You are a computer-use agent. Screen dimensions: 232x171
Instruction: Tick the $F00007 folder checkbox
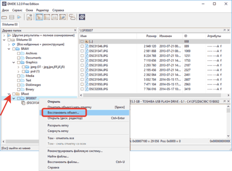point(19,98)
